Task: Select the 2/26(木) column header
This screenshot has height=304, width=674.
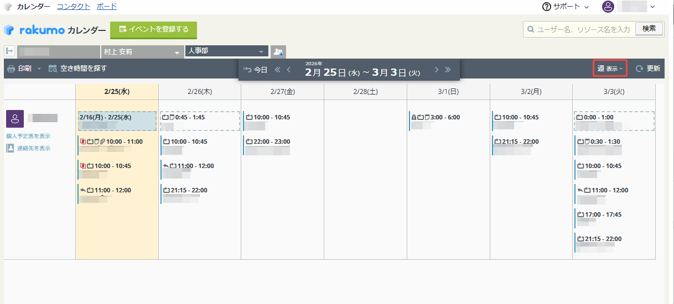Action: point(200,91)
